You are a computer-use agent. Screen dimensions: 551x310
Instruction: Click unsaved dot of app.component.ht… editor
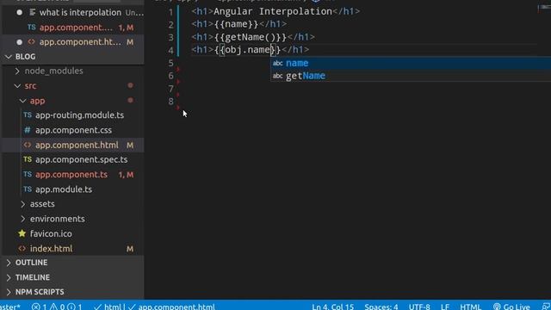(19, 42)
